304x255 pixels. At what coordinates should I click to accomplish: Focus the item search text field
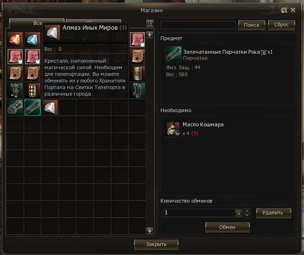click(198, 25)
